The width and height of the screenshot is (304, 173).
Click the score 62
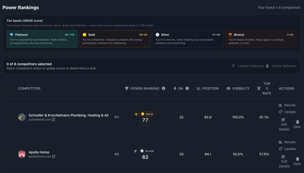(145, 157)
